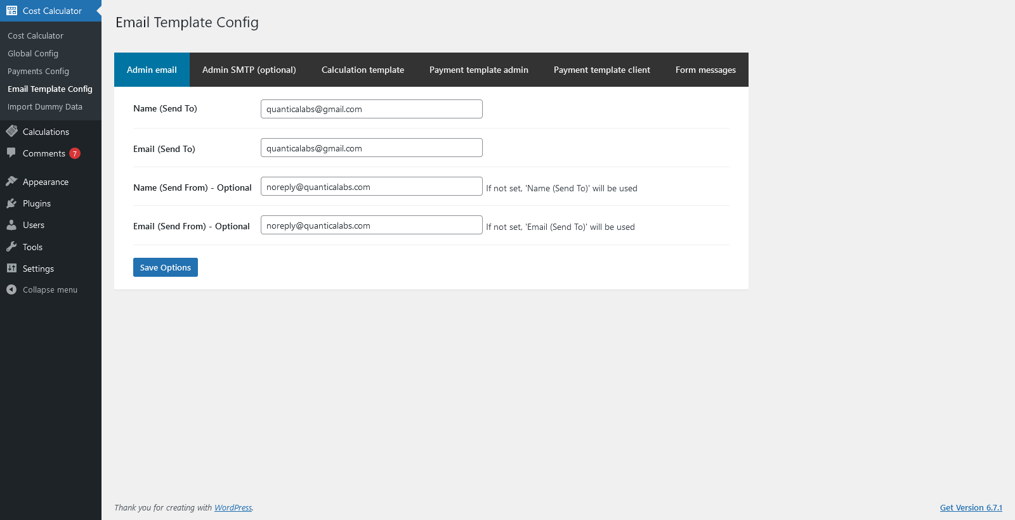Image resolution: width=1015 pixels, height=520 pixels.
Task: Open the Form messages tab
Action: (x=705, y=70)
